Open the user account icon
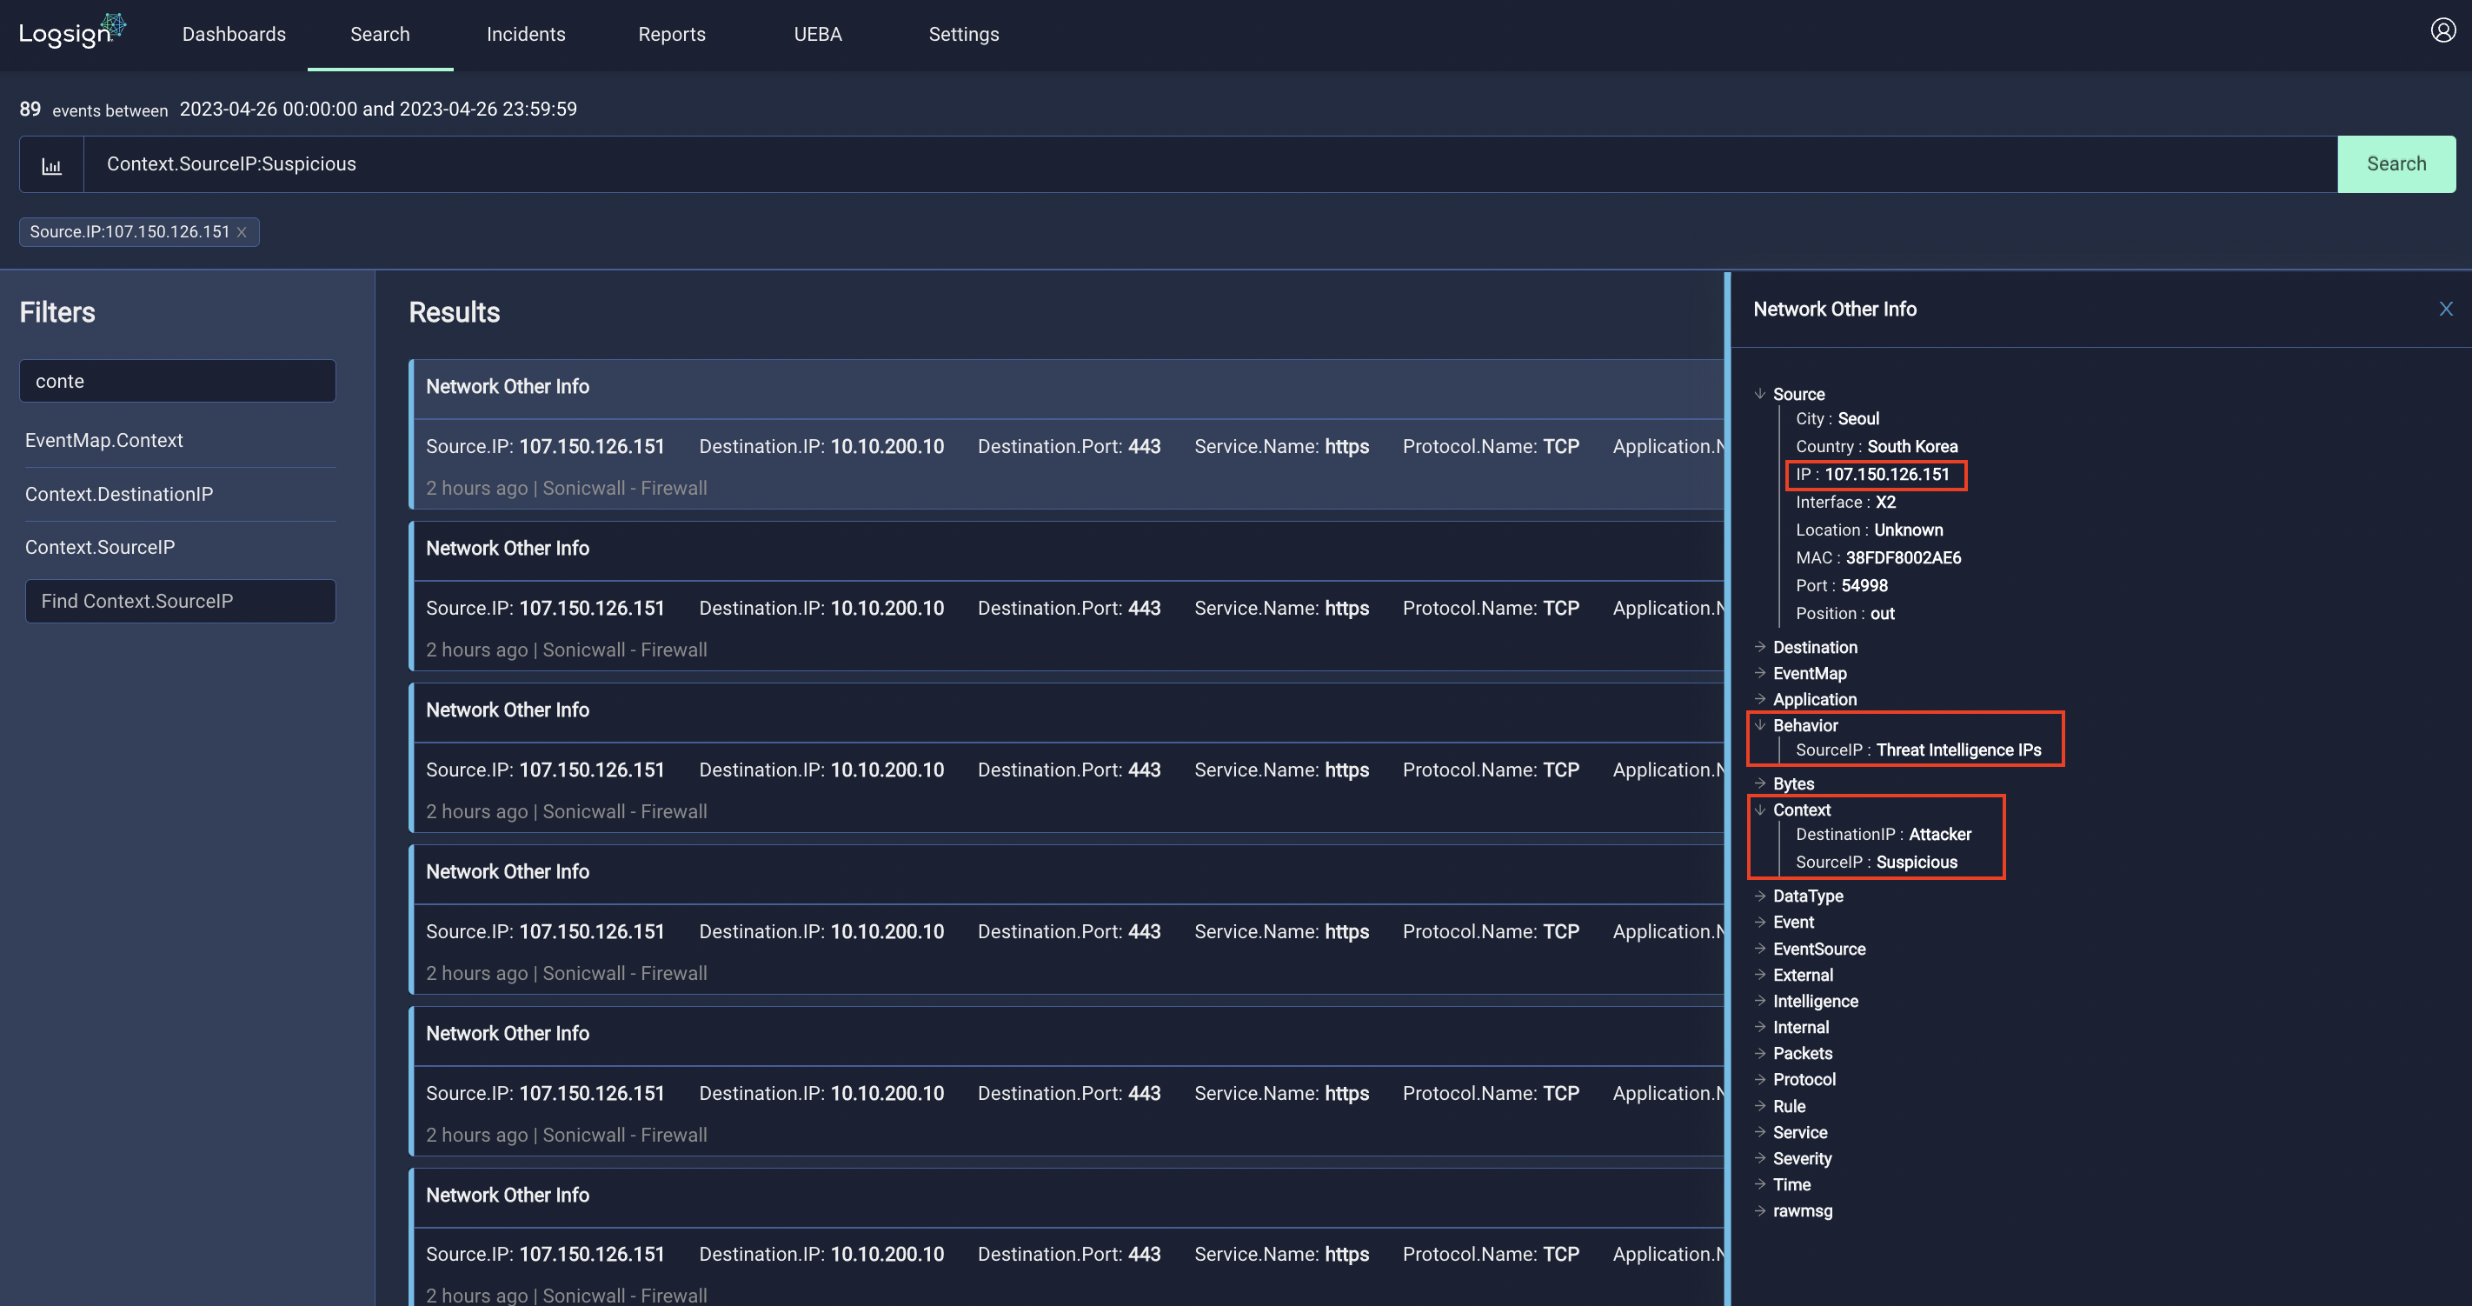Screen dimensions: 2472x1306 pyautogui.click(x=2442, y=30)
